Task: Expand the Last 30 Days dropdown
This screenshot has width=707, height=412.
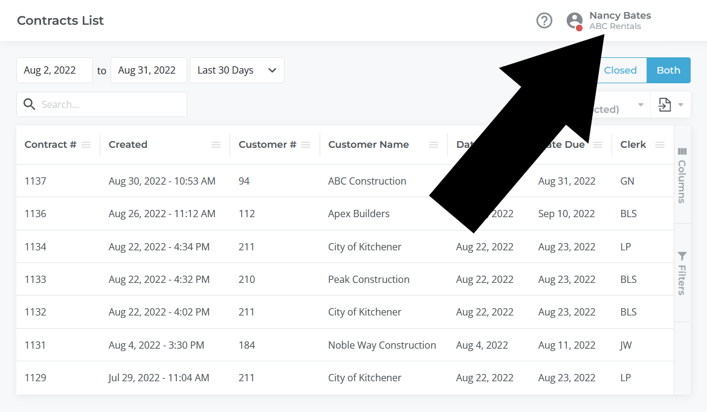Action: click(x=237, y=71)
